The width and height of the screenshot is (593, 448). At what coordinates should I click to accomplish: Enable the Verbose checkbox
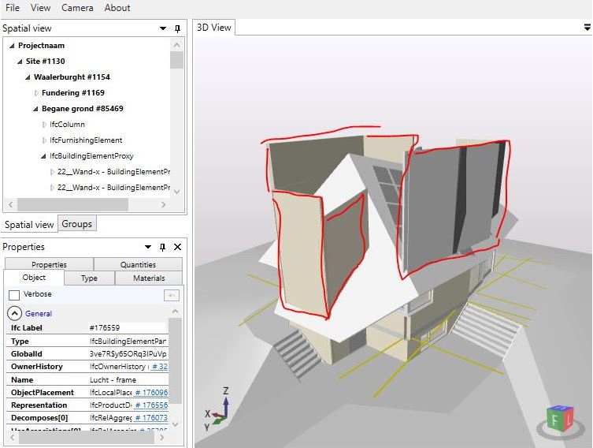14,295
